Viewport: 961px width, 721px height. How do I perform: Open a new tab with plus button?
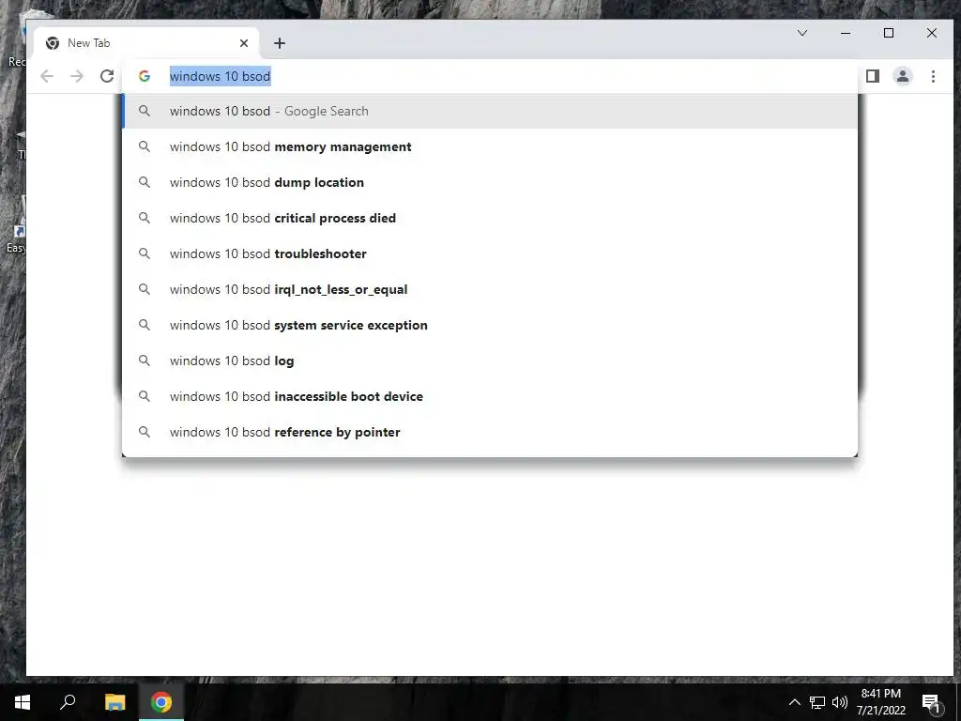tap(280, 43)
